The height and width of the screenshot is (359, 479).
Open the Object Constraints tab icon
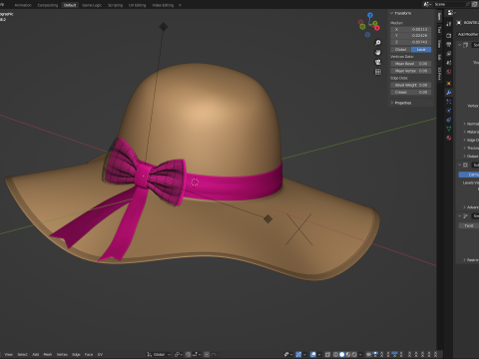[x=449, y=120]
